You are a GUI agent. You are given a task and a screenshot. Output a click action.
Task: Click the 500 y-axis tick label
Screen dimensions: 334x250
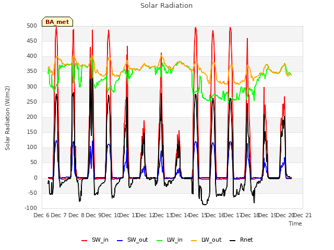coord(32,26)
